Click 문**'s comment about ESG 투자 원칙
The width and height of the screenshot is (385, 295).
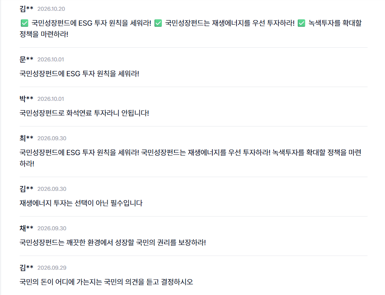(79, 74)
